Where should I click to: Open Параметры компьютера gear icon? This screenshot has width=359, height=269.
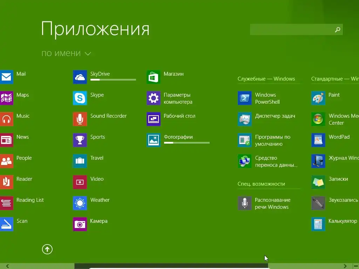pyautogui.click(x=154, y=98)
